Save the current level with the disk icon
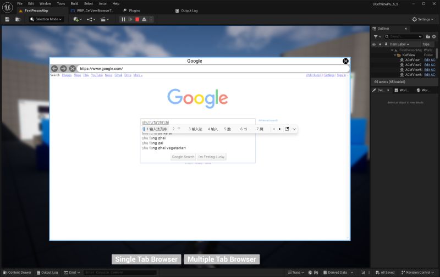 pos(7,19)
